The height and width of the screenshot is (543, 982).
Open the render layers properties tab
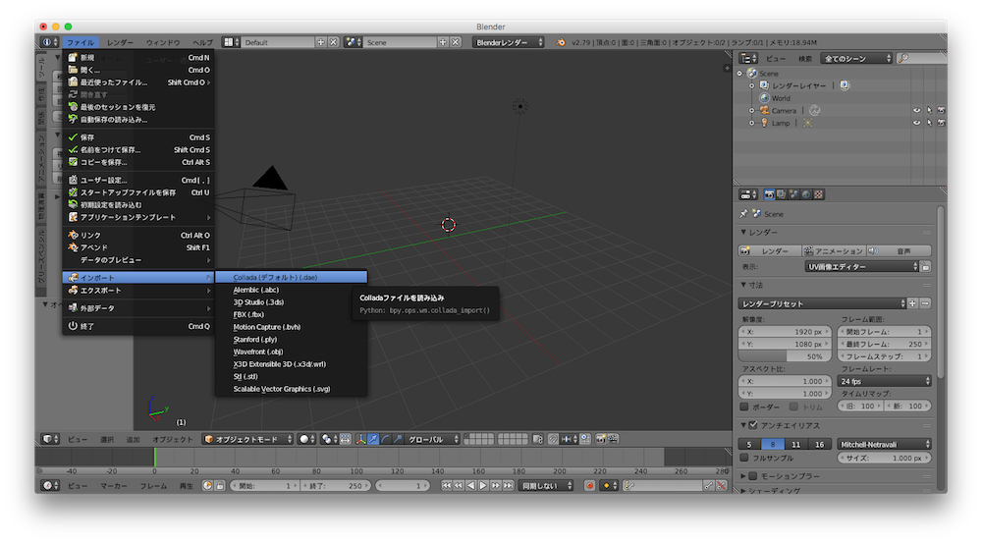(782, 194)
